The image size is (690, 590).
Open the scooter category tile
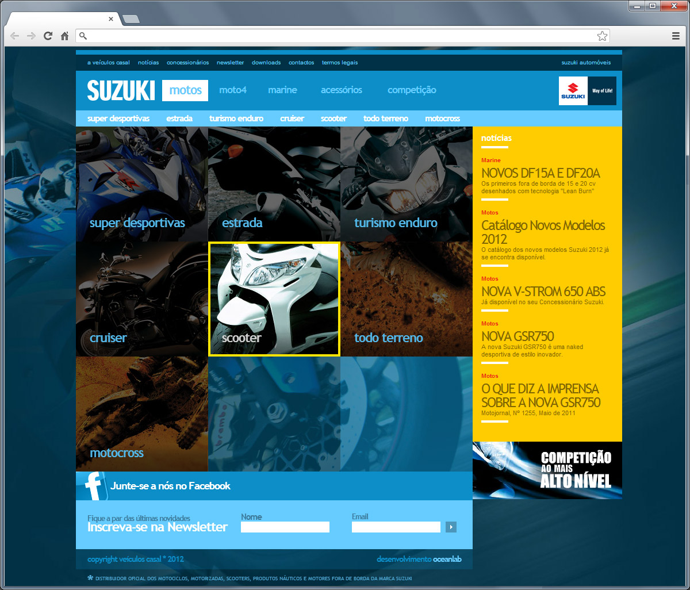click(x=274, y=299)
